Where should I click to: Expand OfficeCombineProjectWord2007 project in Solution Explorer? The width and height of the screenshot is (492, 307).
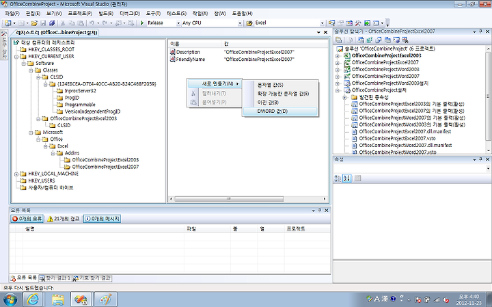tap(338, 77)
